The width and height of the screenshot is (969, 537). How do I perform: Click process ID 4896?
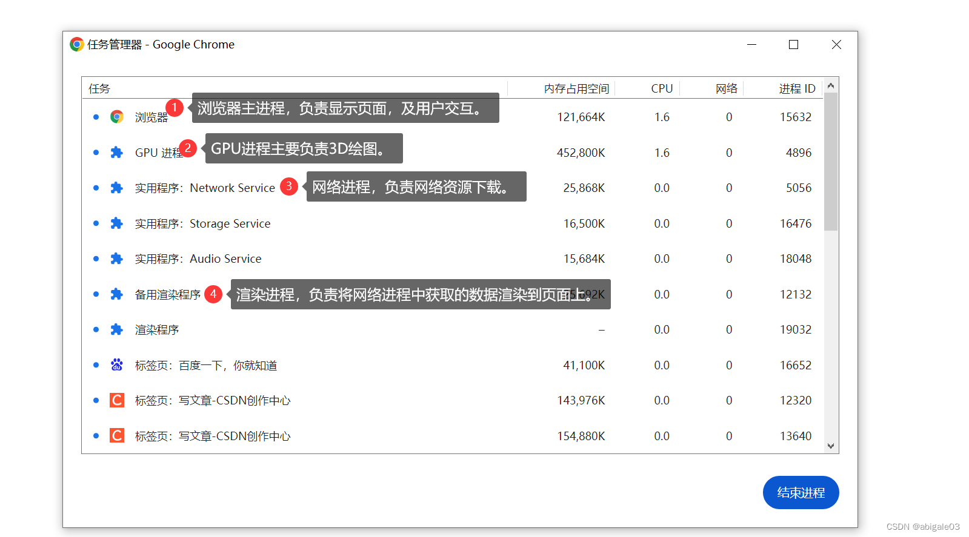(x=799, y=153)
